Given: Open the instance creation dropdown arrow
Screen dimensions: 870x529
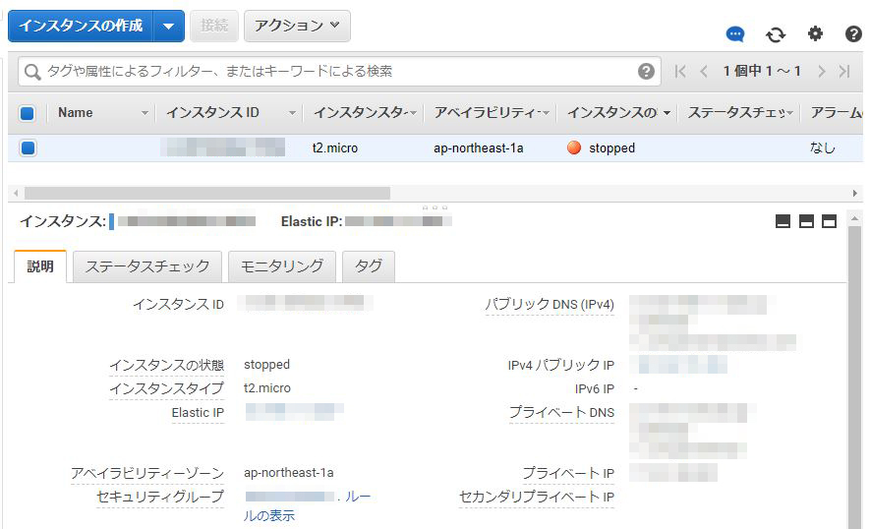Looking at the screenshot, I should (169, 27).
